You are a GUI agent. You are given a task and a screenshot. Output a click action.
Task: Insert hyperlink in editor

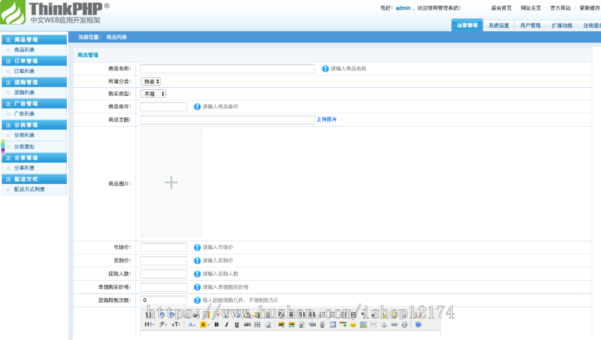pos(394,325)
